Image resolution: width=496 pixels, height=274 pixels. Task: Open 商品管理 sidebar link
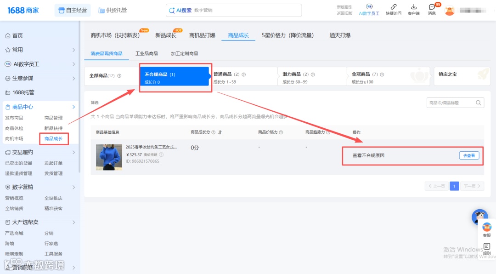pos(53,118)
